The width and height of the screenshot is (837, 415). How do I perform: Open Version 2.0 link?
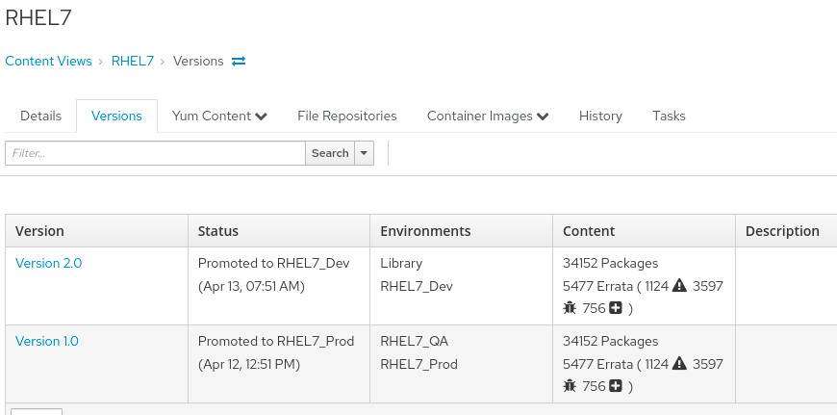click(48, 263)
